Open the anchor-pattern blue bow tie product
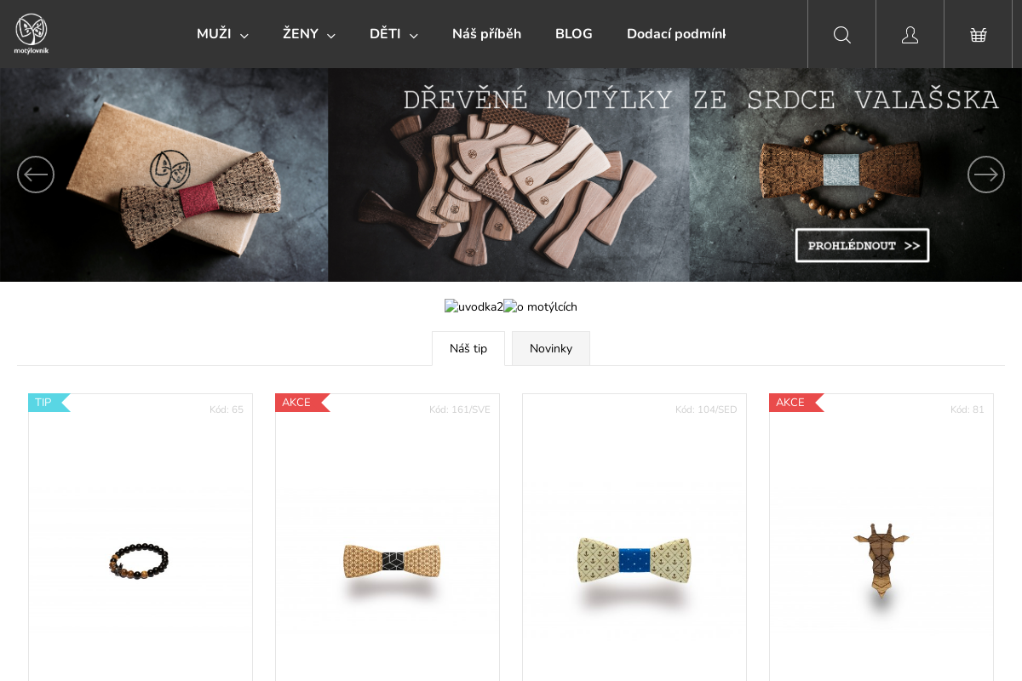1022x681 pixels. click(x=634, y=560)
